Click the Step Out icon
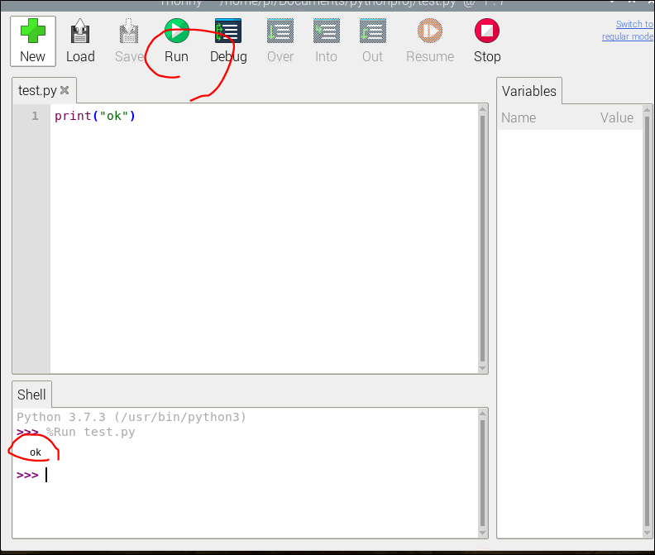 [373, 31]
